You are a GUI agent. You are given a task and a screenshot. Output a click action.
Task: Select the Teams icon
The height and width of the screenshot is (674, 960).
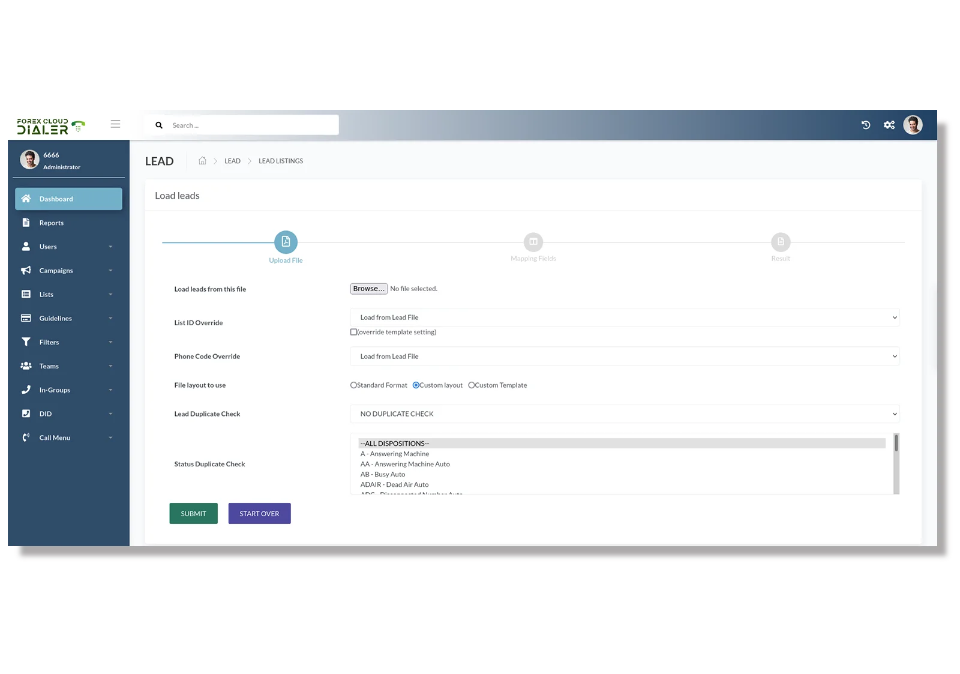(26, 366)
